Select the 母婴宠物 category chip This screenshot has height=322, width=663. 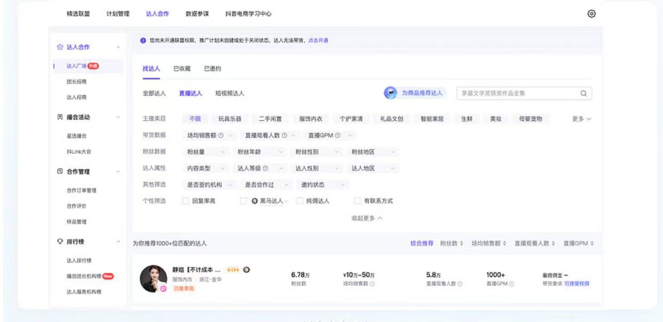[x=530, y=119]
